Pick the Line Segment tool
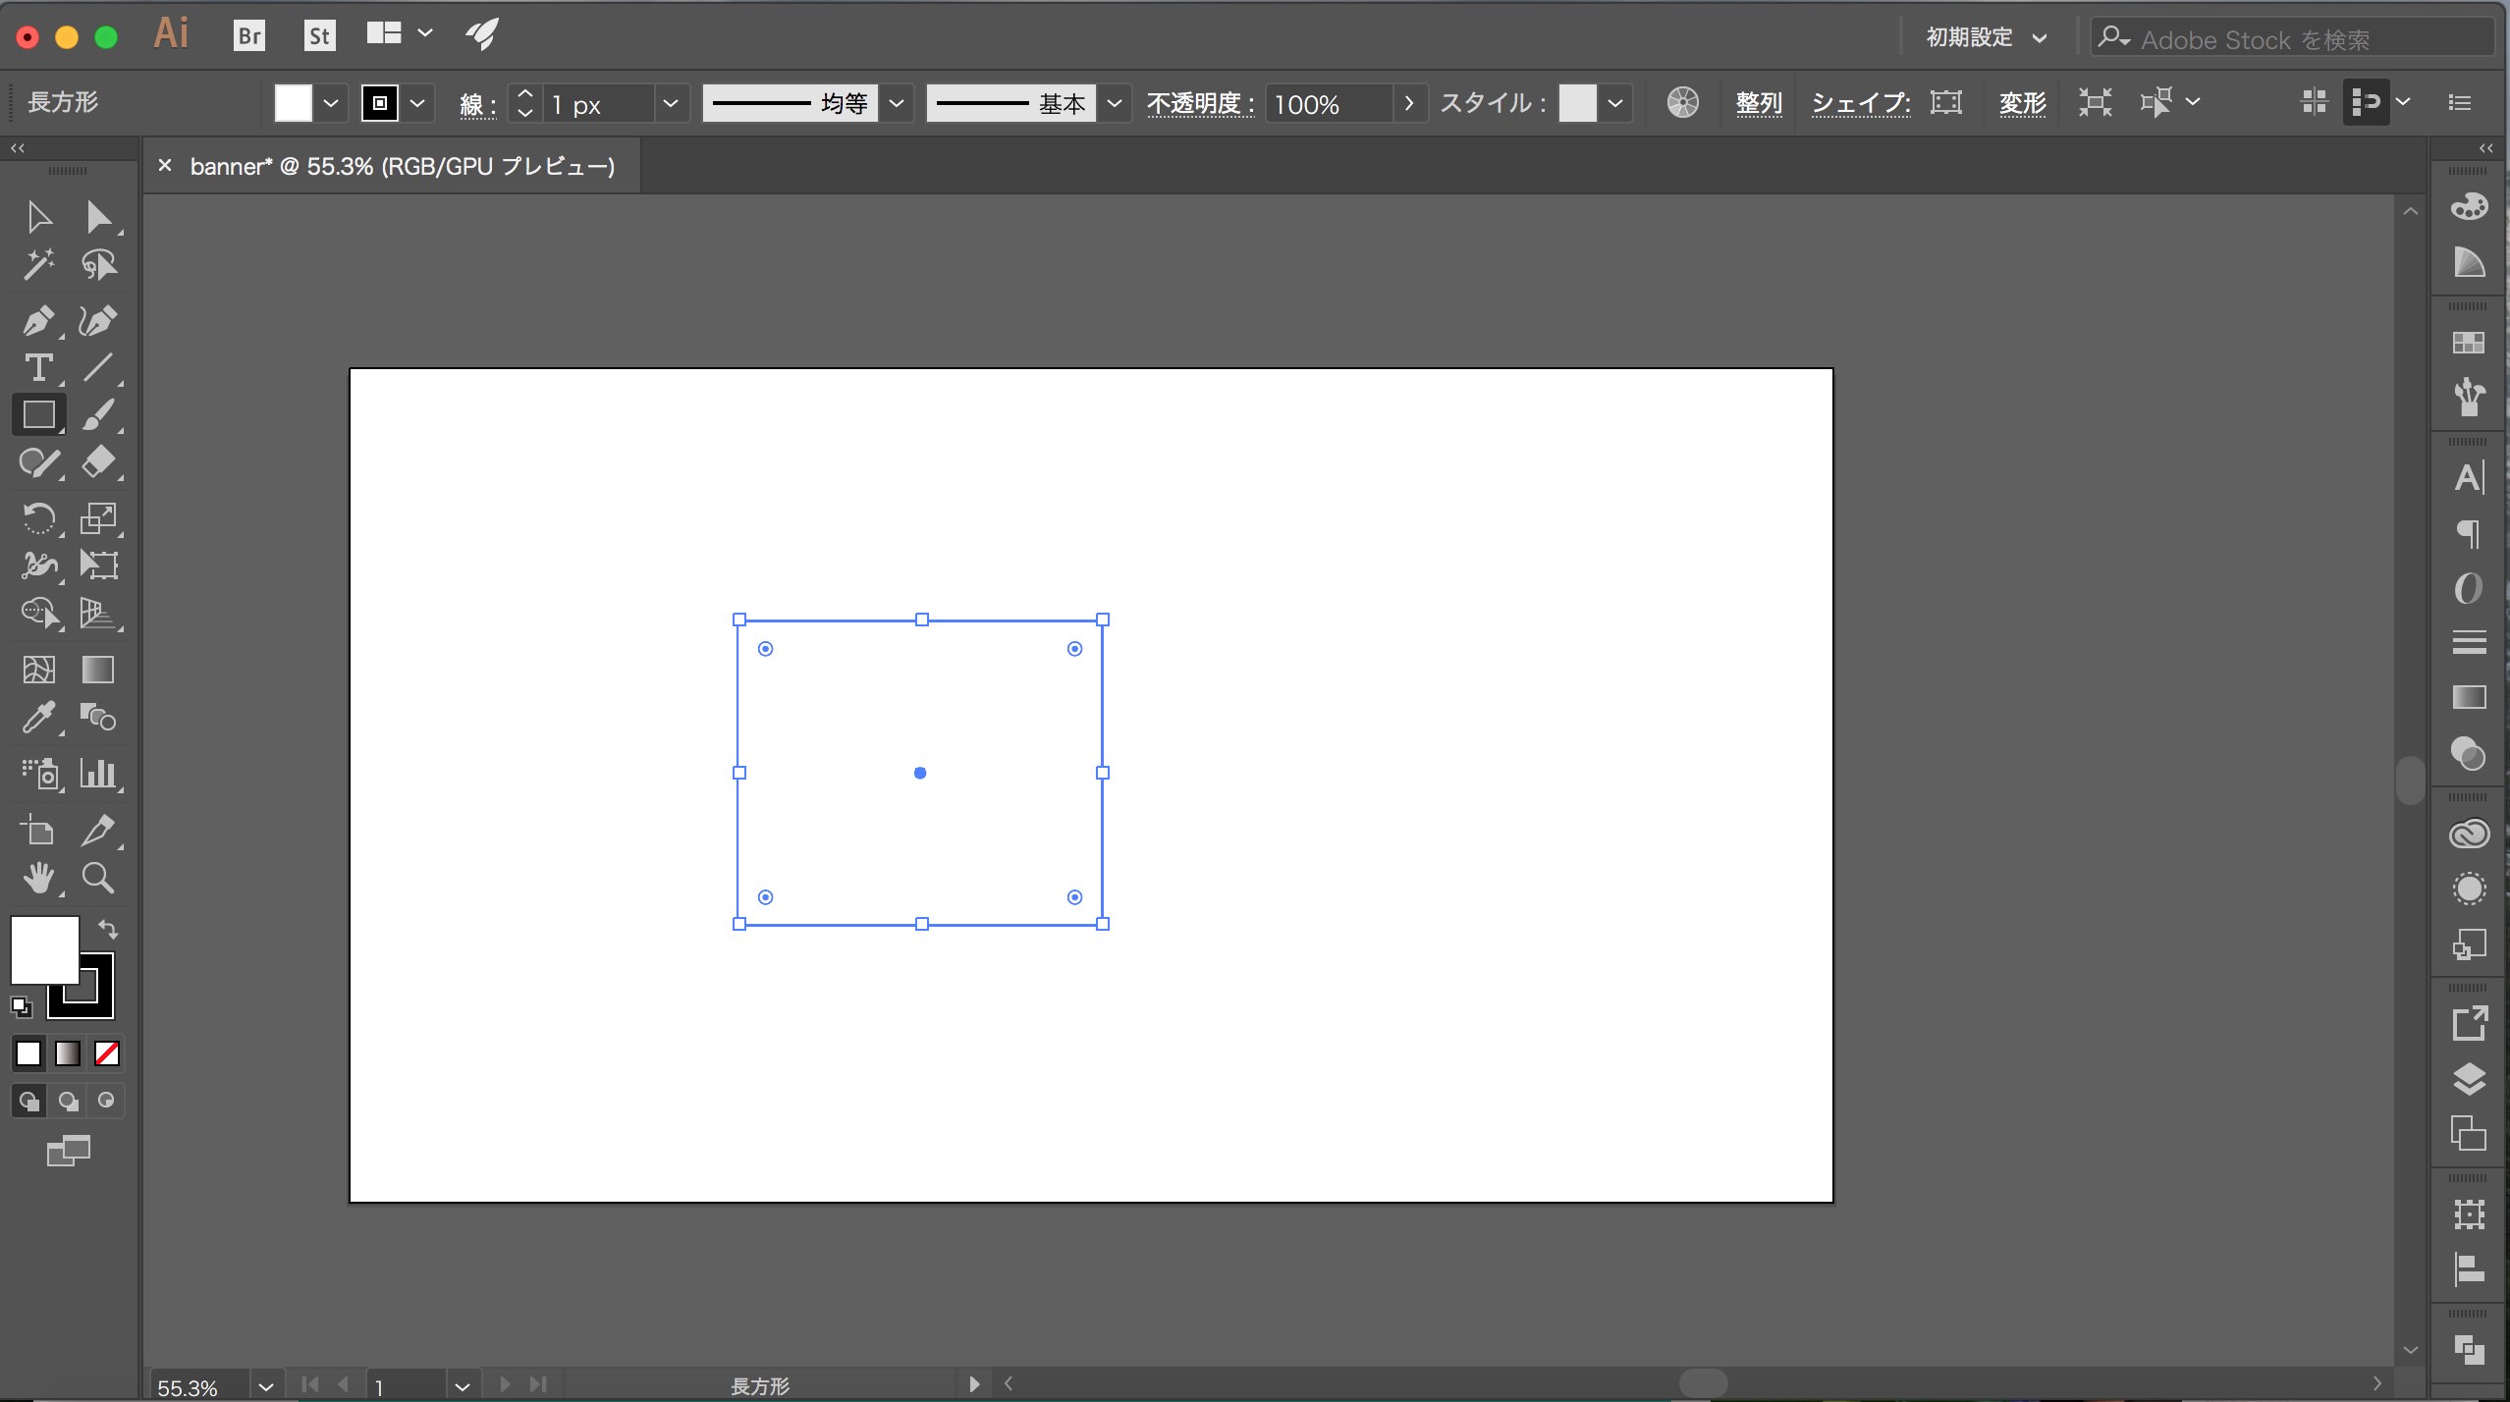 98,368
